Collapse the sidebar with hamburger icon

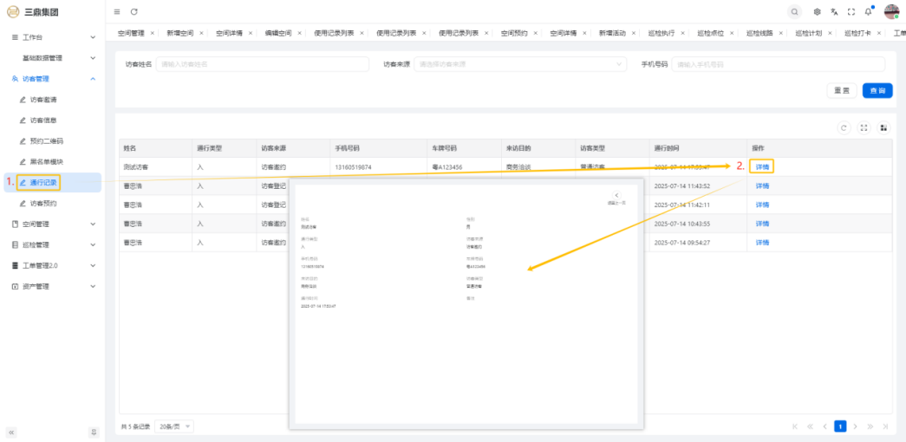pyautogui.click(x=118, y=11)
